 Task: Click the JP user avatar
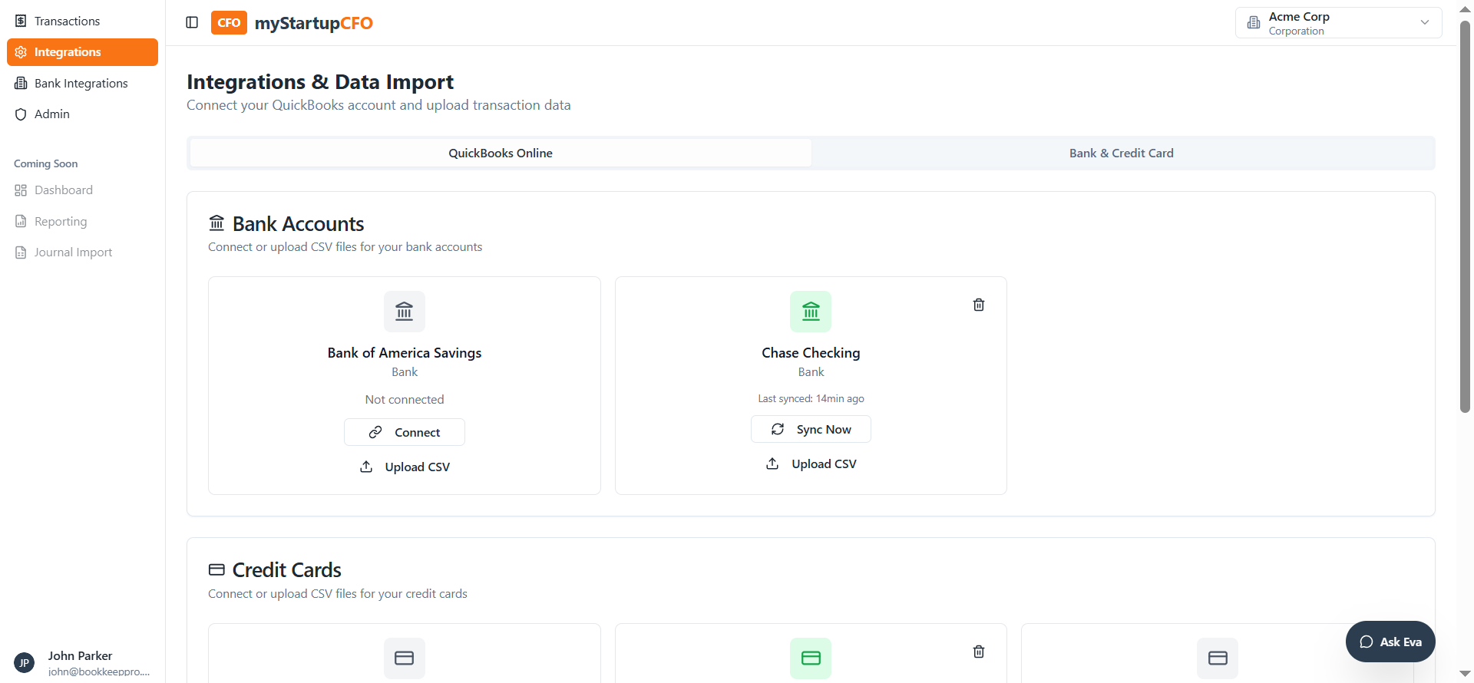pyautogui.click(x=25, y=663)
